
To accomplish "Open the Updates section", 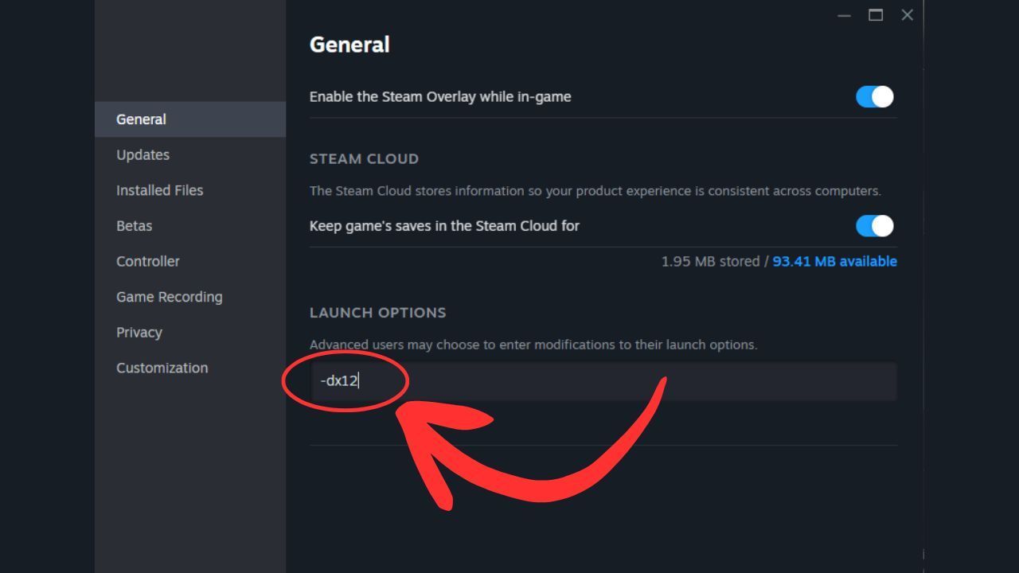I will [143, 155].
